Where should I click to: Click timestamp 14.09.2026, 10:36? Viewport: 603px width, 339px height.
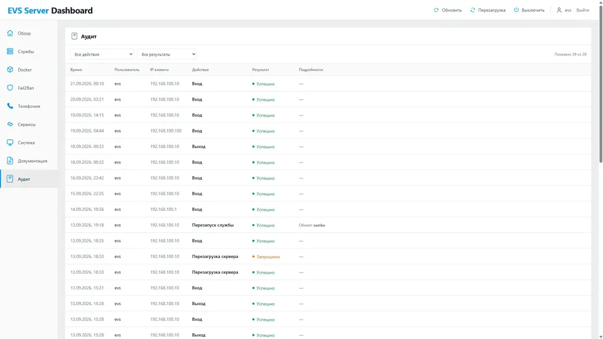point(87,210)
